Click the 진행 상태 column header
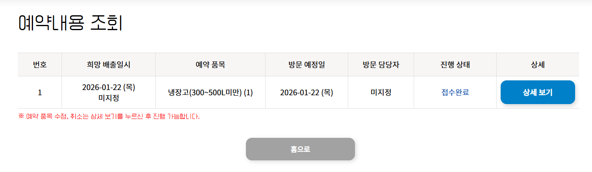The image size is (592, 172). click(455, 65)
